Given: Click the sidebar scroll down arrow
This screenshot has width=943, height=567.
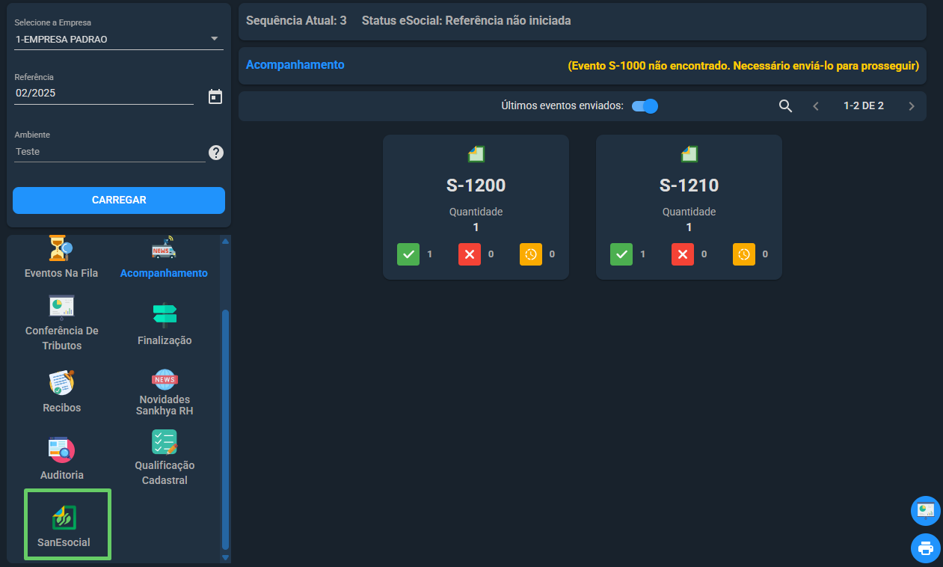Looking at the screenshot, I should (x=225, y=557).
